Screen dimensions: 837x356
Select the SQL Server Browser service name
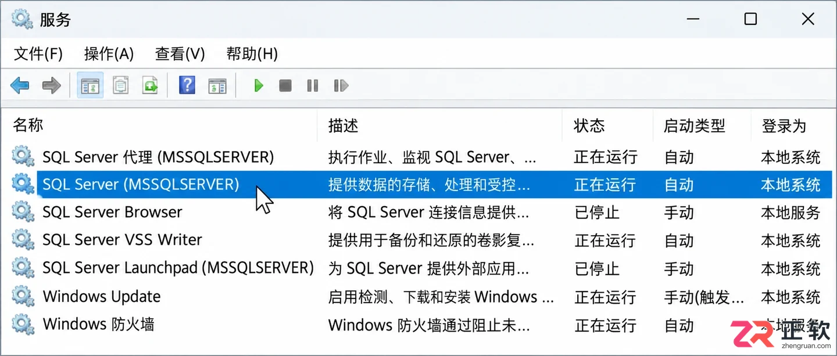(x=112, y=213)
